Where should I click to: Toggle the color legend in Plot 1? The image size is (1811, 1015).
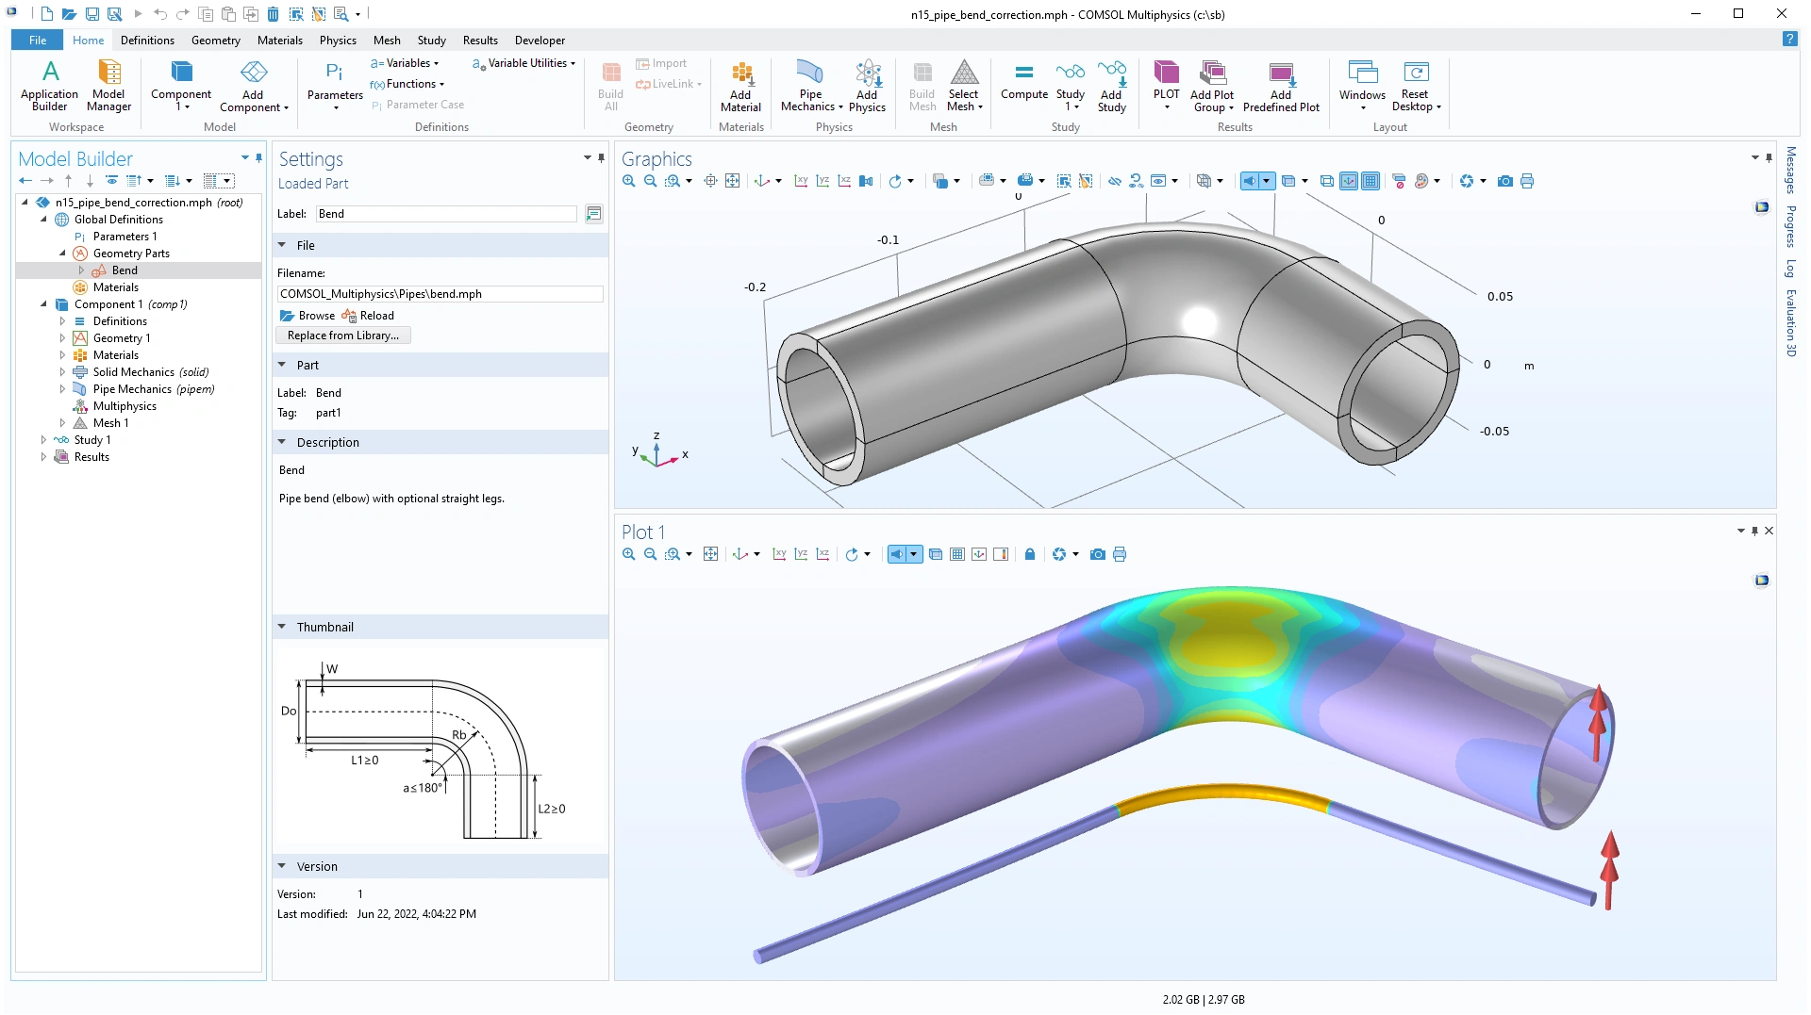(x=1001, y=554)
